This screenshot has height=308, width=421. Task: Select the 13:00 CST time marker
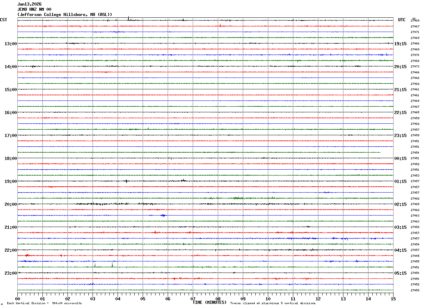10,44
